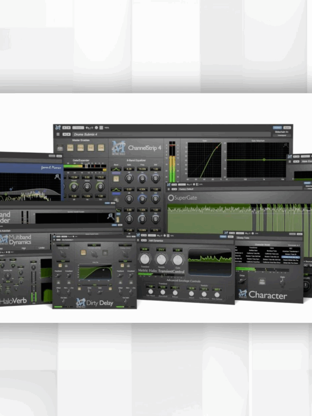
Task: Click the magnifier icon on the Gate Sidechain graph
Action: [x=286, y=145]
